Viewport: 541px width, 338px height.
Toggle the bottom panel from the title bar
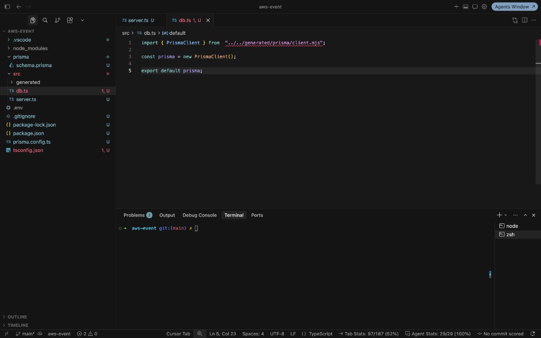point(465,6)
